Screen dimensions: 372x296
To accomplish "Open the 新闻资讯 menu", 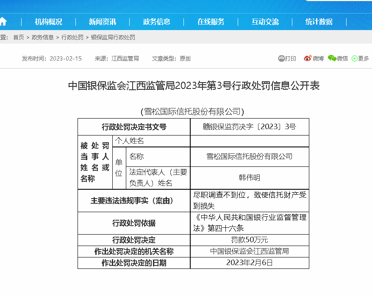I will 103,22.
